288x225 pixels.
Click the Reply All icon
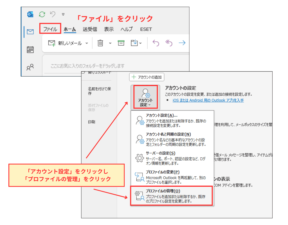pos(169,43)
